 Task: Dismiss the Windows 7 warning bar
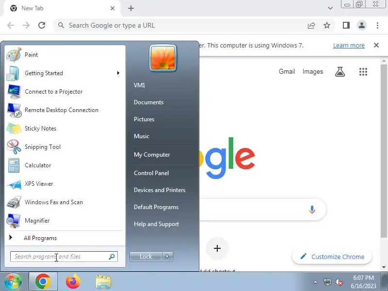pyautogui.click(x=376, y=45)
